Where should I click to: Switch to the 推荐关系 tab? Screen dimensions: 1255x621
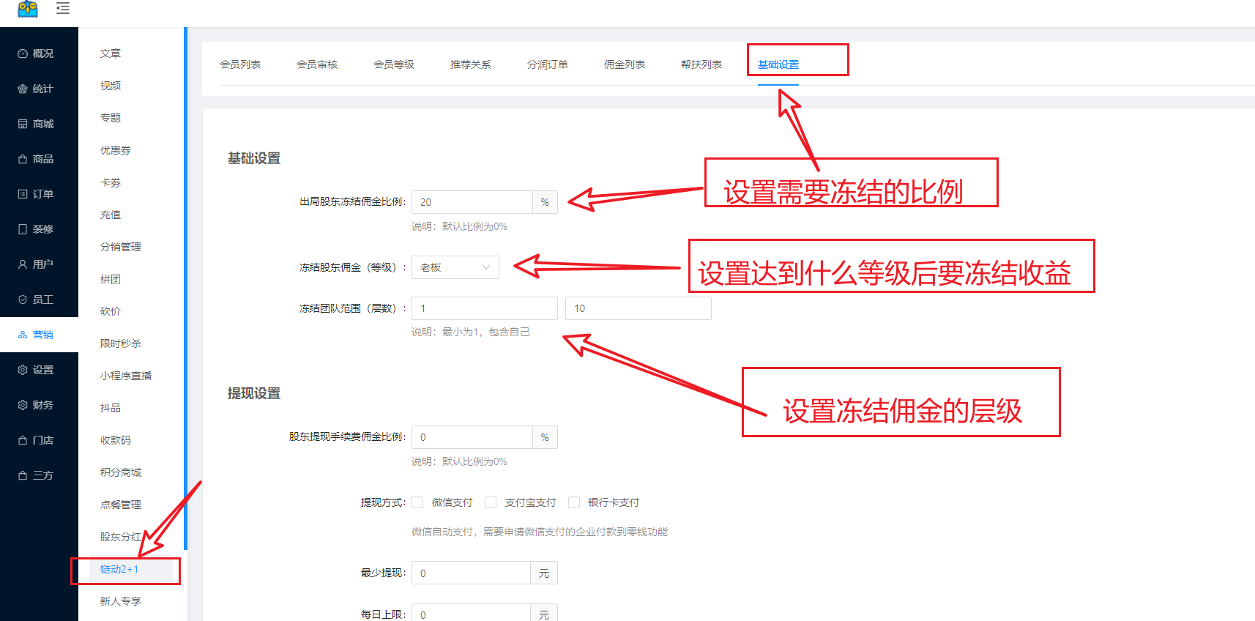tap(470, 64)
